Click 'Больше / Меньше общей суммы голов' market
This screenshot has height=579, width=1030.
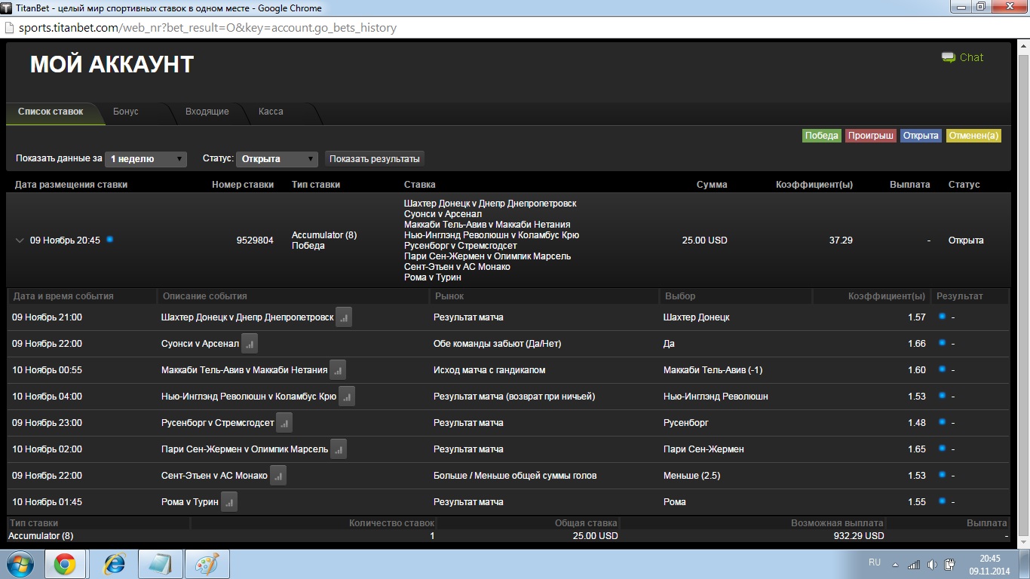click(515, 476)
